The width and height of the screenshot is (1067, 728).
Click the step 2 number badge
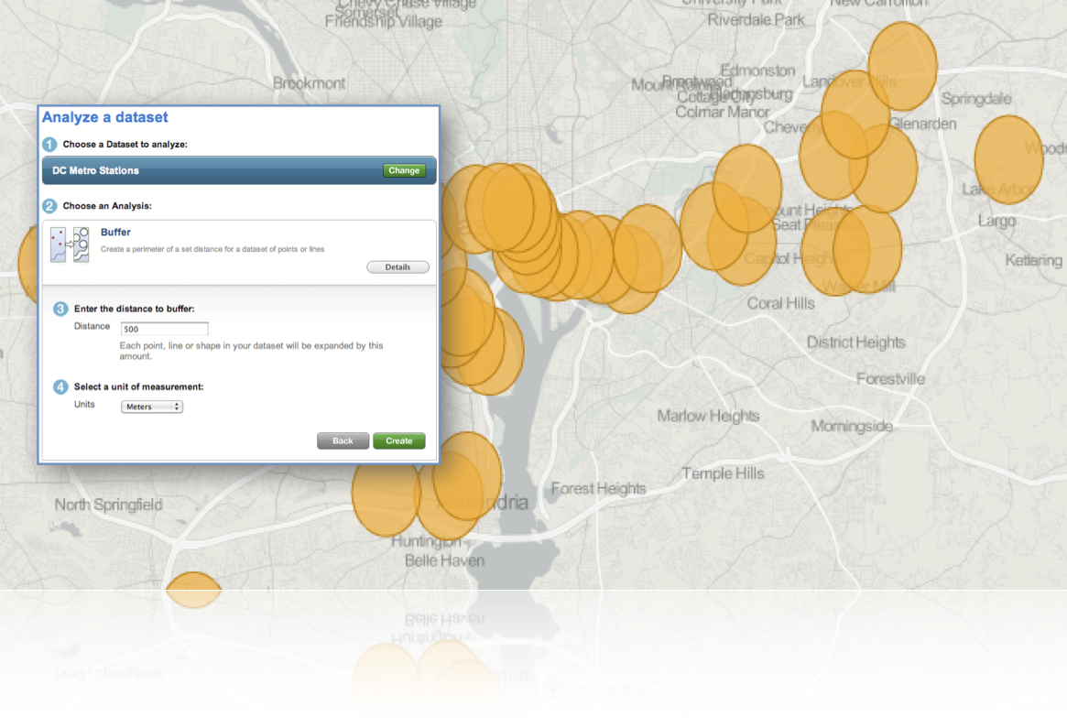tap(49, 206)
